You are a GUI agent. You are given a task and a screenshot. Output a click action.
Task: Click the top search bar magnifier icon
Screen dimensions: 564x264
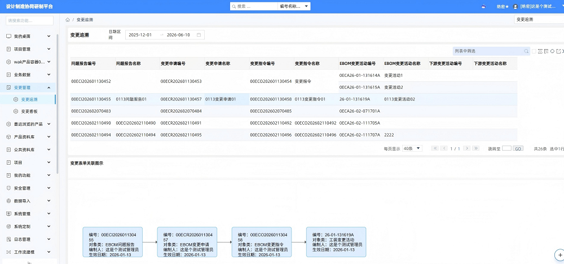point(234,6)
